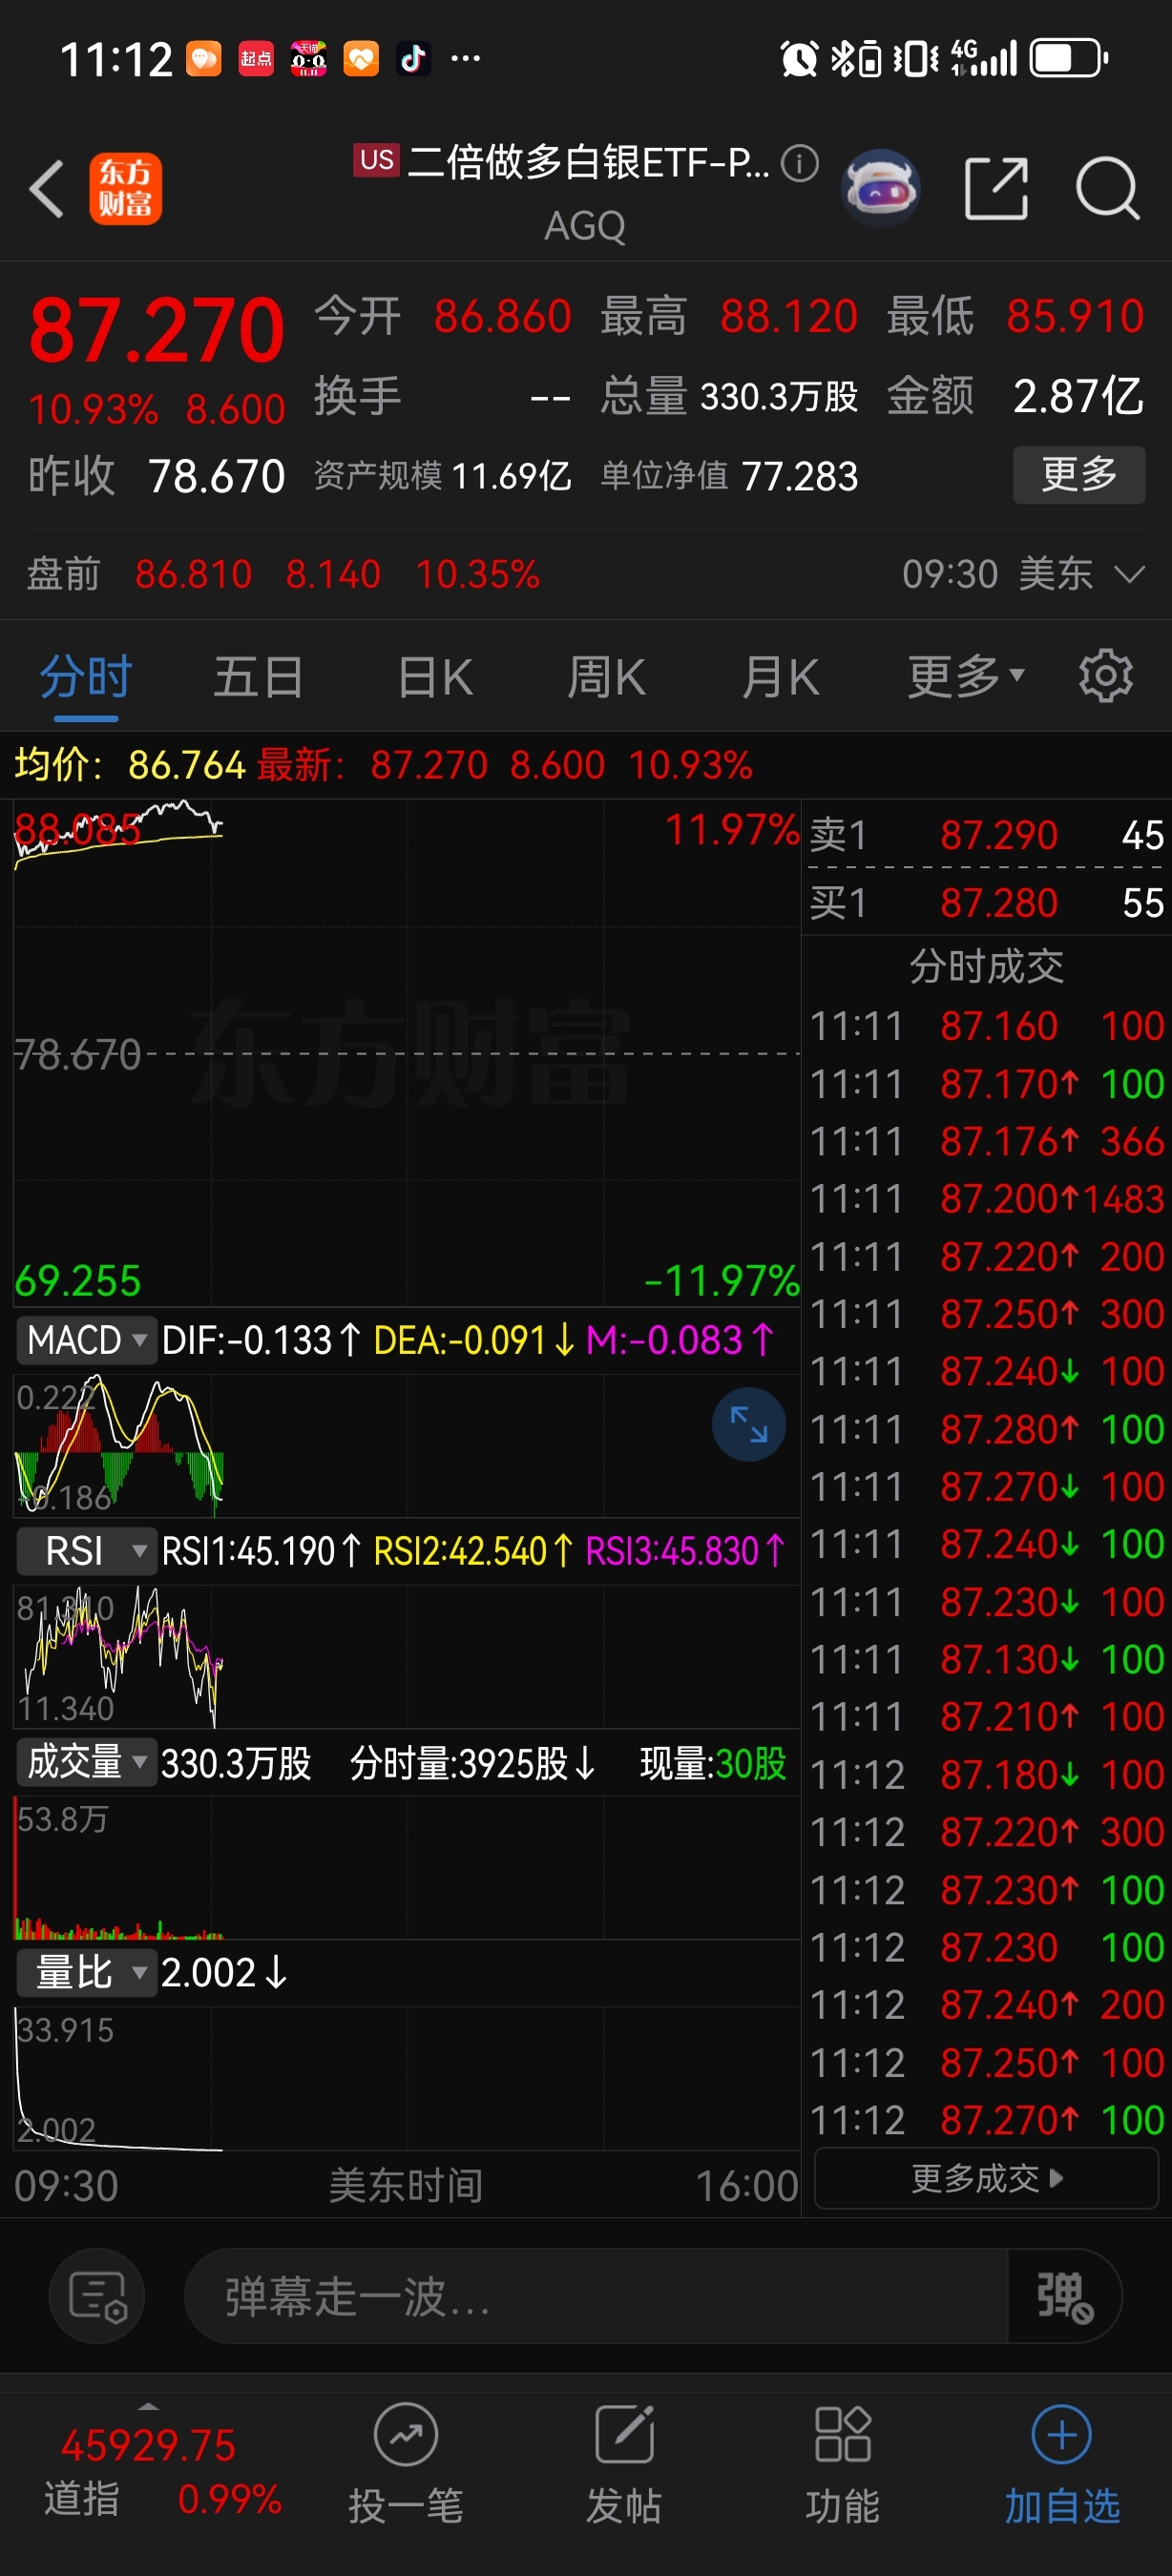Image resolution: width=1172 pixels, height=2576 pixels.
Task: Expand the 09:30 美东 pre-market chevron
Action: (x=1129, y=574)
